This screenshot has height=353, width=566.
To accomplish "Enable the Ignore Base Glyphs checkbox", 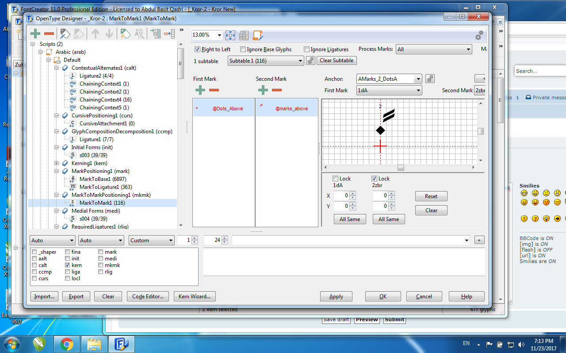I will pos(243,49).
